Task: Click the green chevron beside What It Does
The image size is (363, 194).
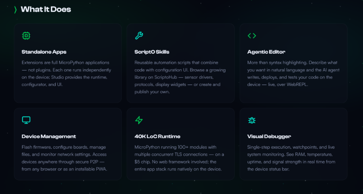Action: (x=15, y=9)
